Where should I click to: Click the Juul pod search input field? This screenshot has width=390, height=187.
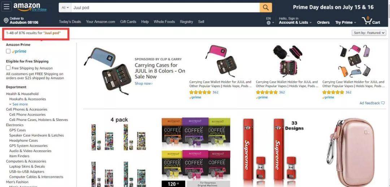(x=165, y=8)
